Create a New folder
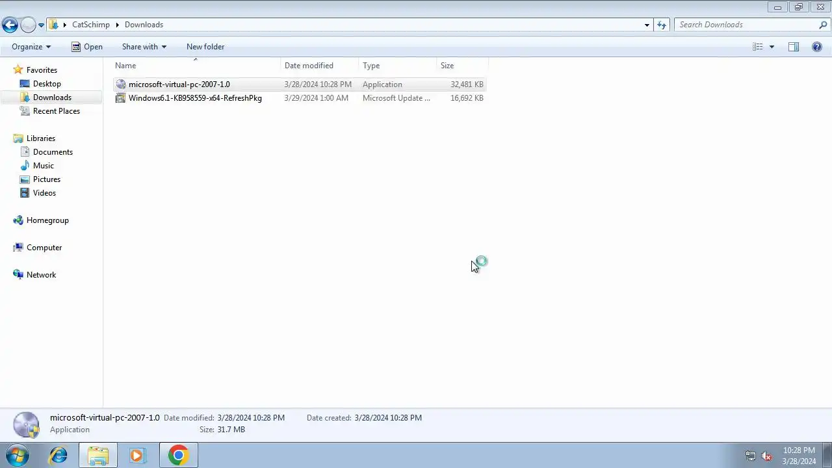 point(205,47)
